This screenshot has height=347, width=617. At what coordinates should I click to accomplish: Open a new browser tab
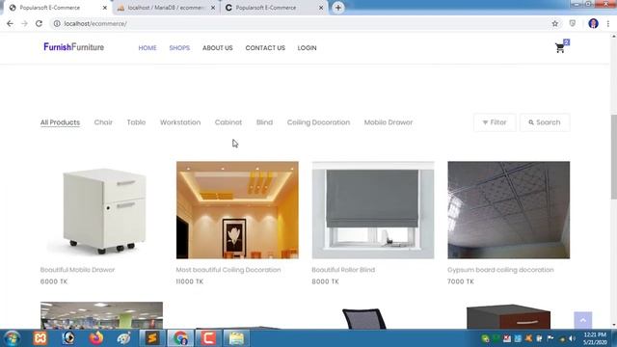(338, 8)
